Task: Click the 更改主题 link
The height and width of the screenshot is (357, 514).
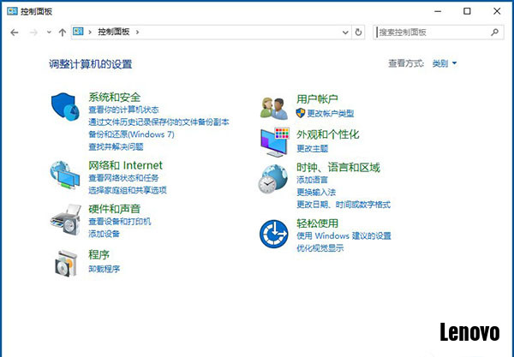Action: tap(312, 148)
